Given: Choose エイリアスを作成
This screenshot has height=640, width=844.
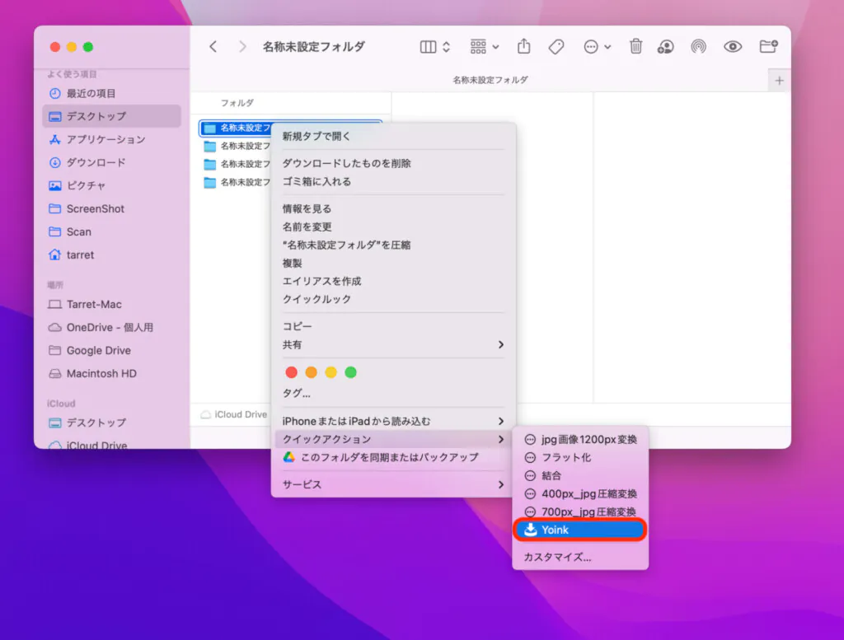Looking at the screenshot, I should point(393,281).
